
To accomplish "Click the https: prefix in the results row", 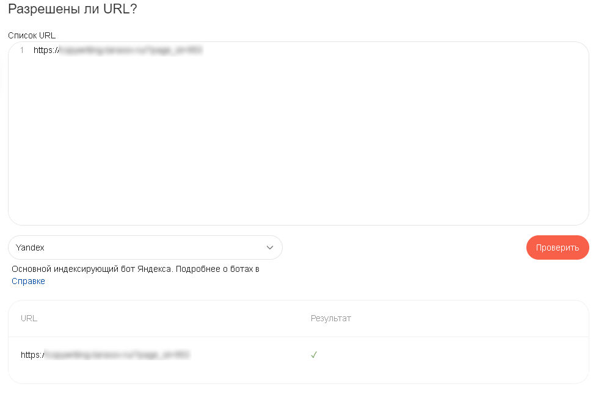I will pyautogui.click(x=32, y=355).
